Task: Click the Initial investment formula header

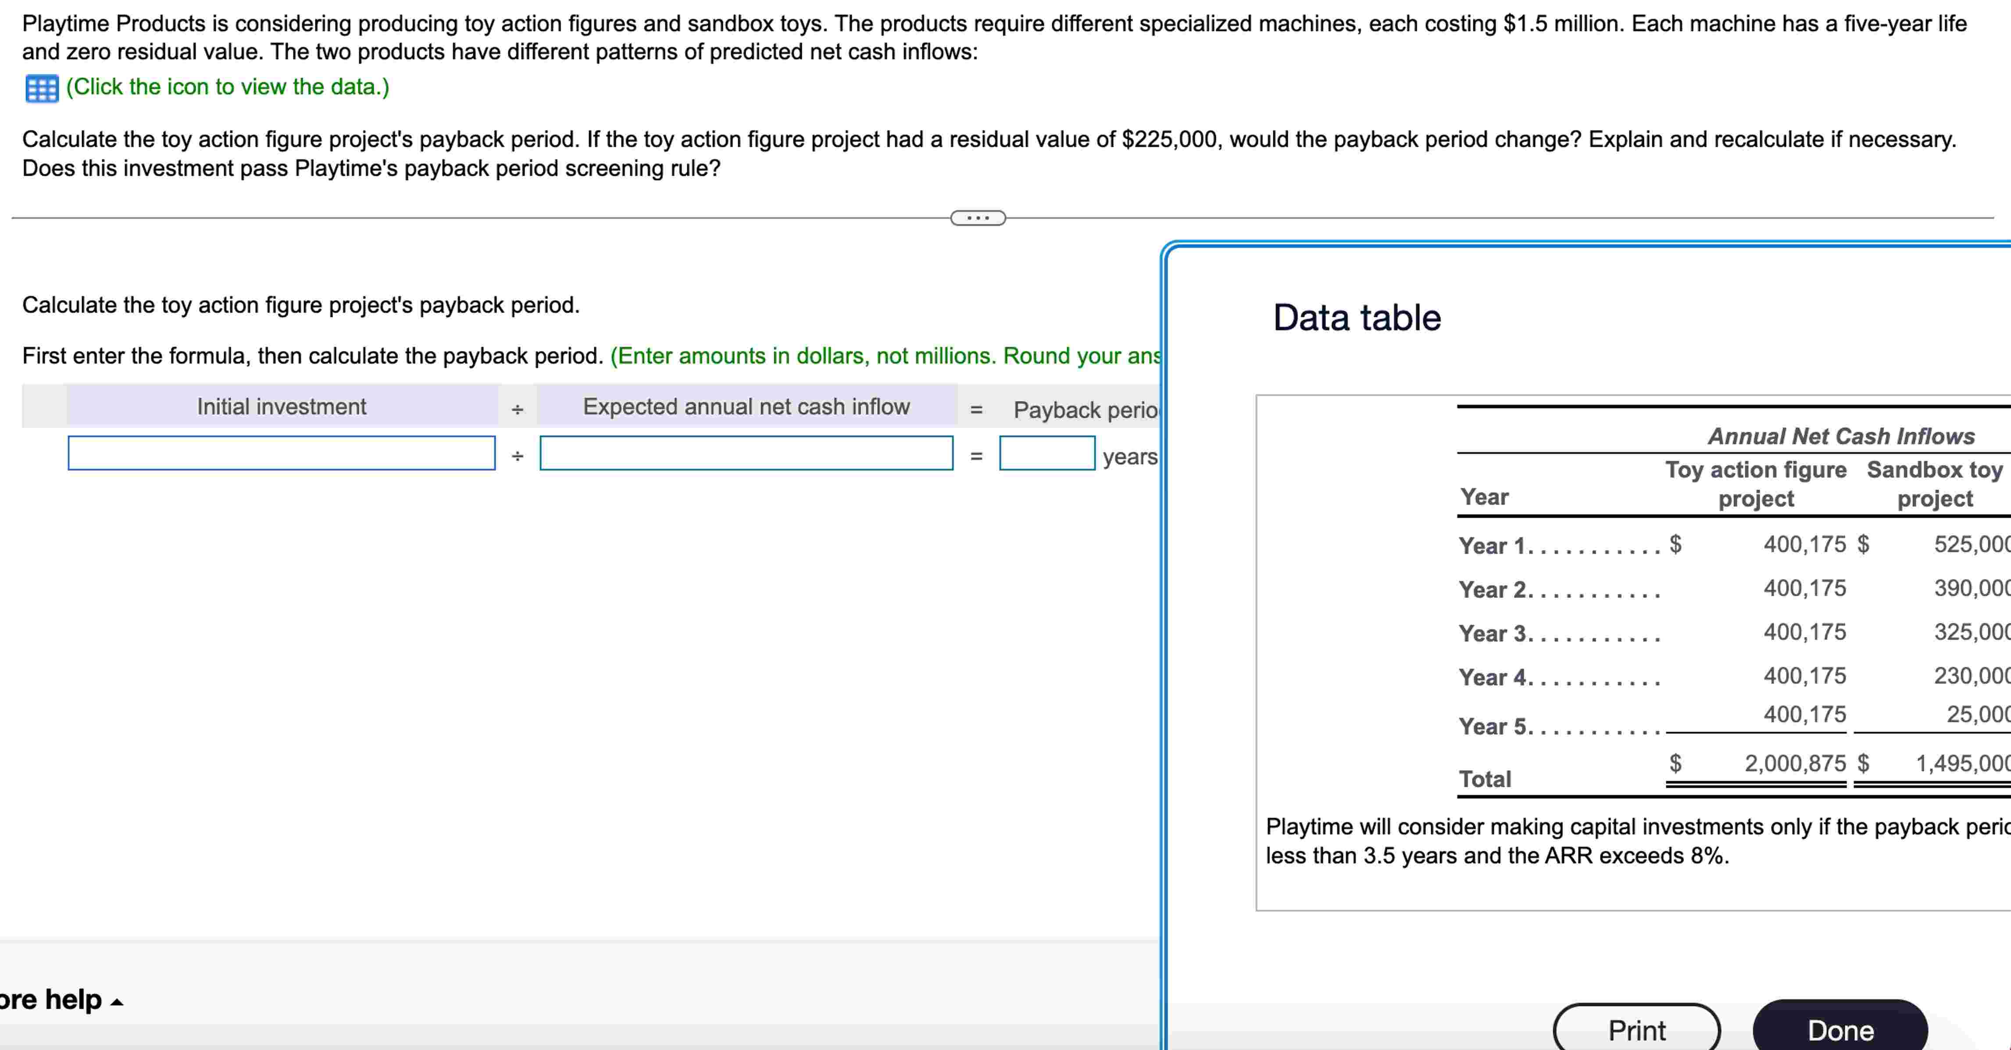Action: 281,406
